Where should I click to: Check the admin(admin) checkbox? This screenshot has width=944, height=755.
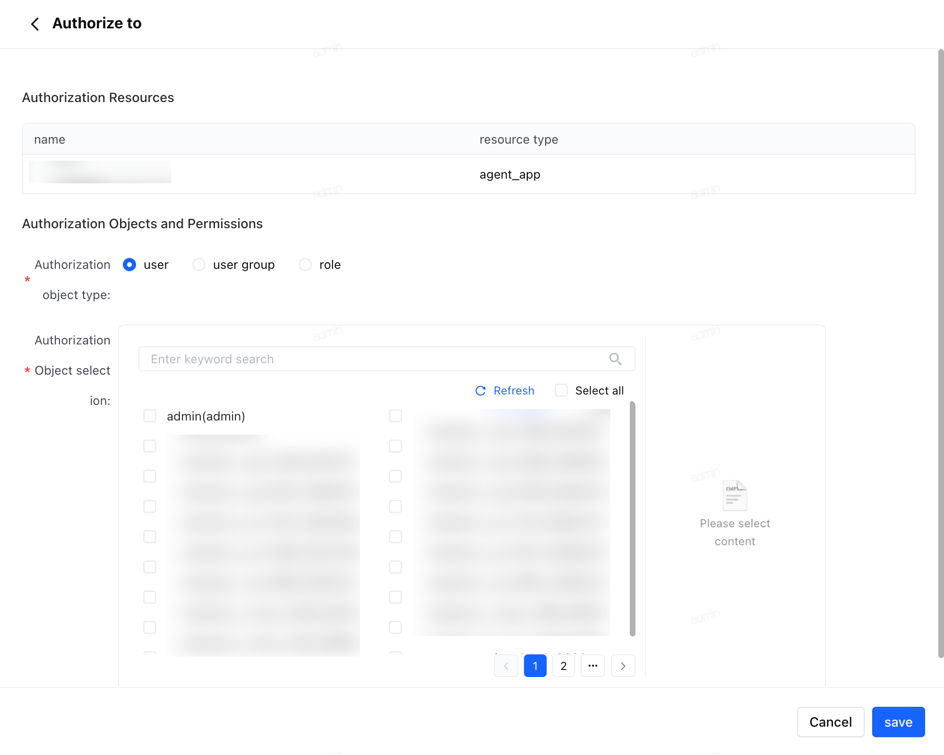[150, 416]
